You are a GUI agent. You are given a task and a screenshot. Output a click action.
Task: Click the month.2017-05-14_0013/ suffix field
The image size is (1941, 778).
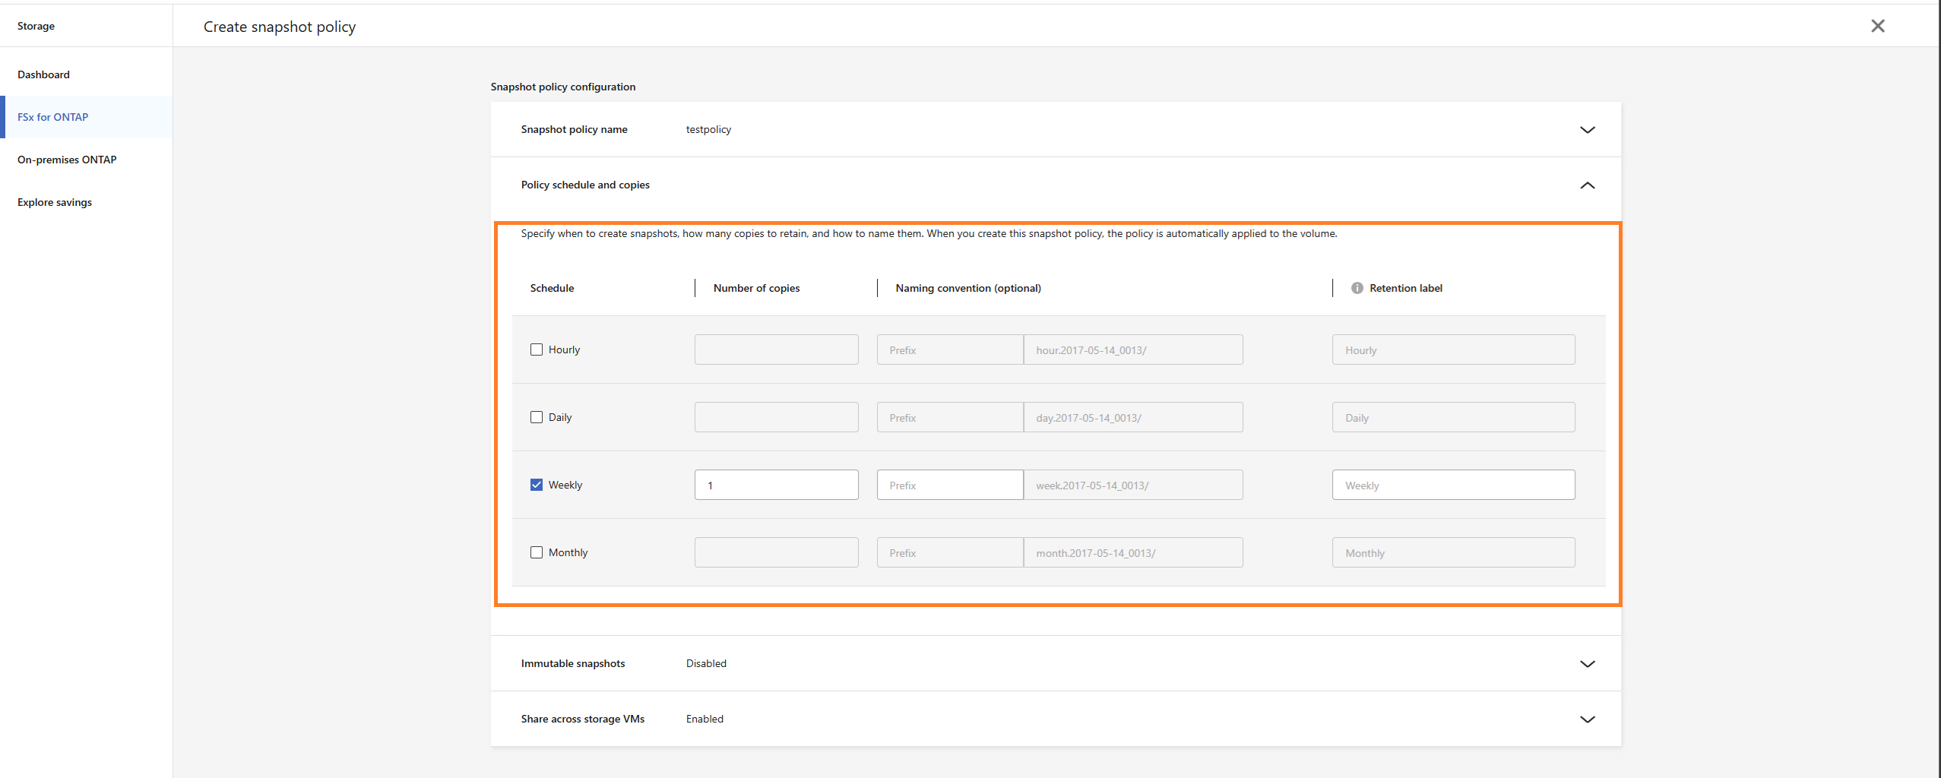tap(1133, 552)
